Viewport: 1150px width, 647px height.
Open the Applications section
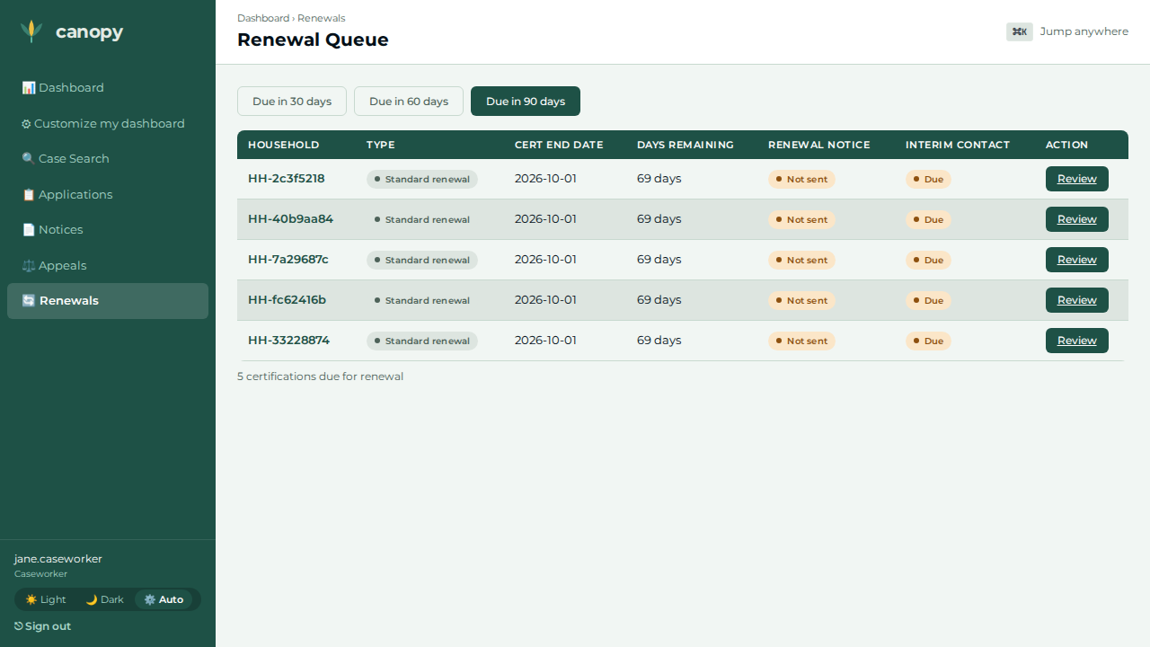(108, 195)
